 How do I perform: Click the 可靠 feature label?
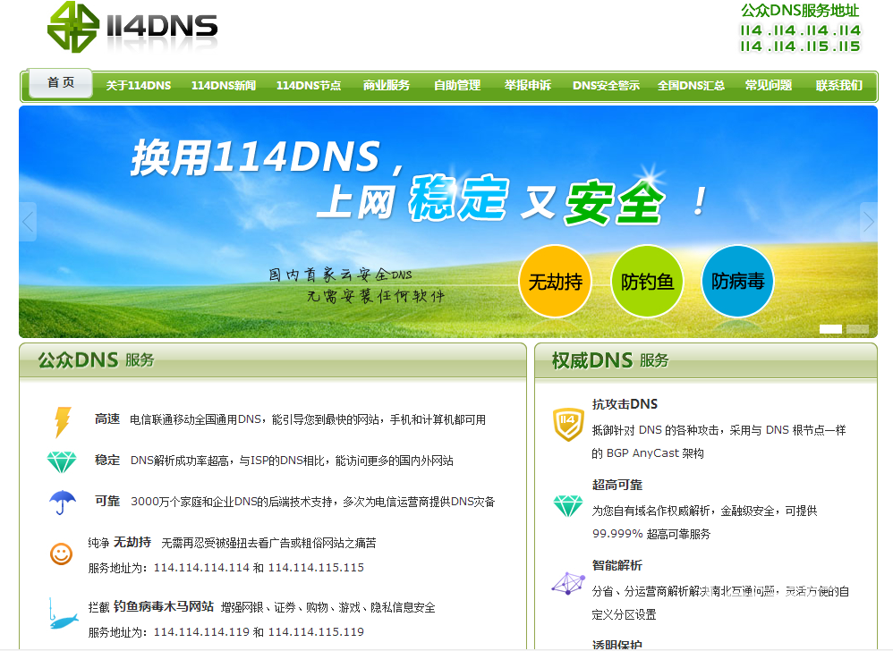click(107, 501)
